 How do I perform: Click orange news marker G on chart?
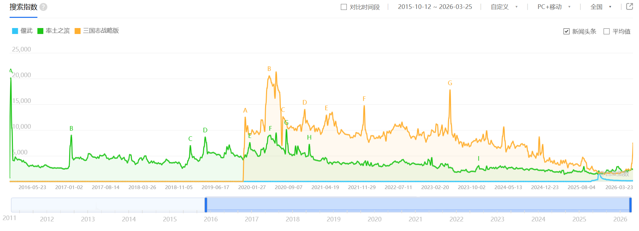pos(450,83)
